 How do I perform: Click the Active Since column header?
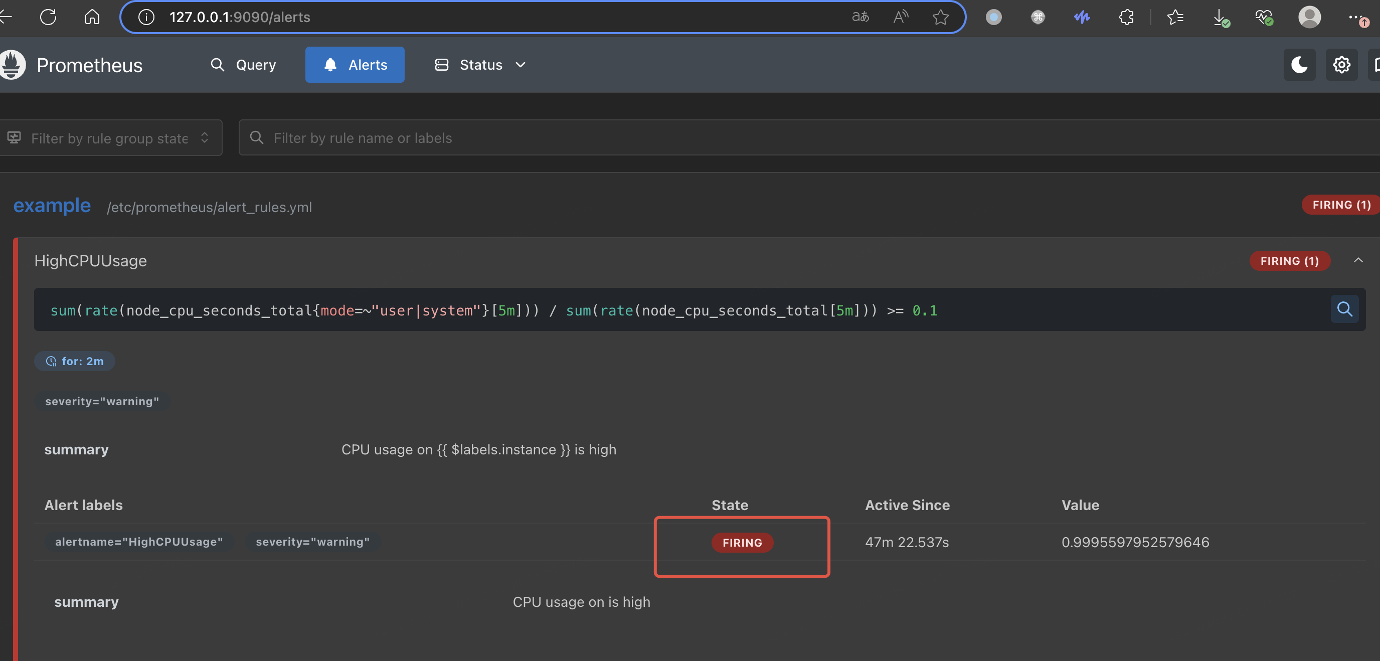(x=907, y=505)
